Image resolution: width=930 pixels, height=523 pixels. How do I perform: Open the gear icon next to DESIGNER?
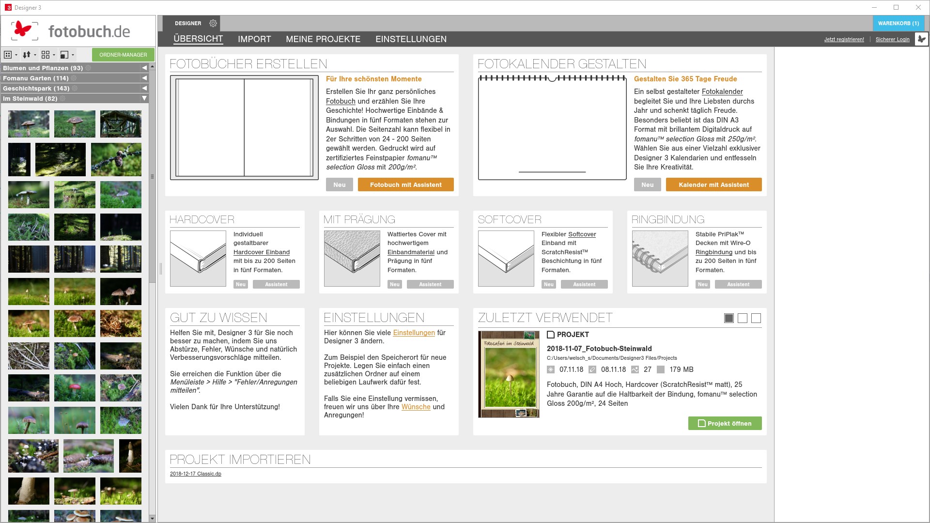(212, 23)
